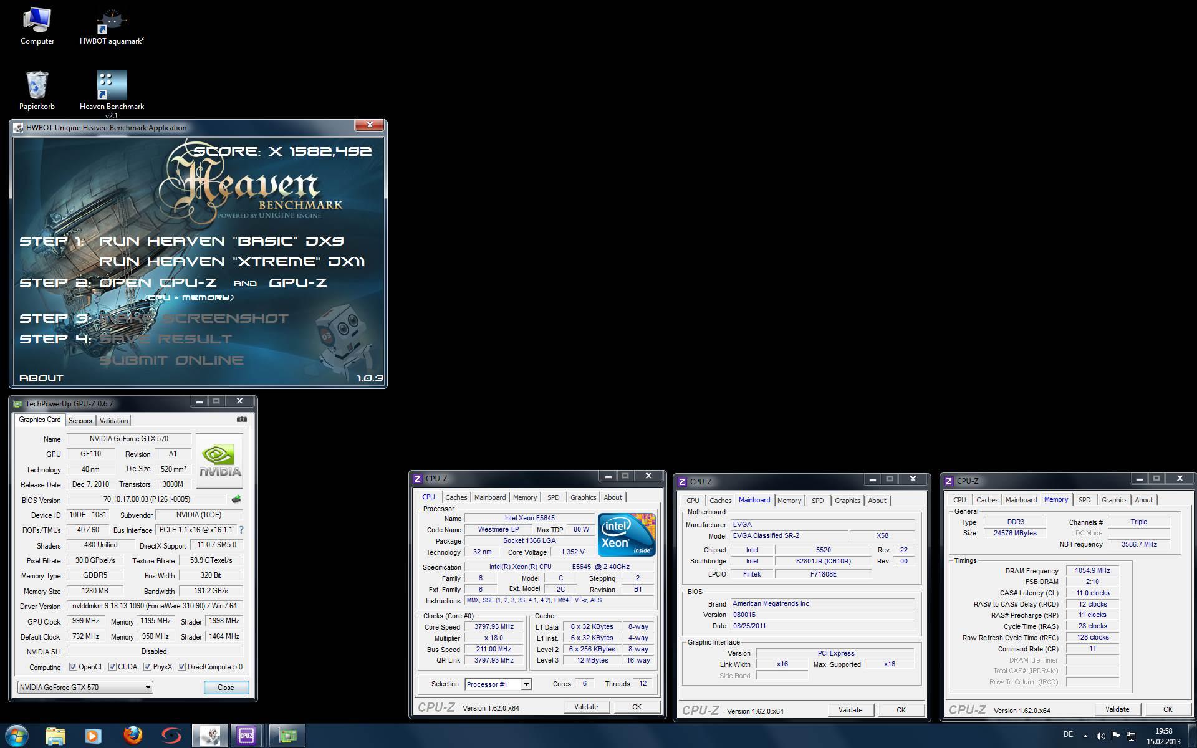Image resolution: width=1197 pixels, height=748 pixels.
Task: Open Graphics tab in the Mainboard CPU-Z window
Action: [847, 501]
